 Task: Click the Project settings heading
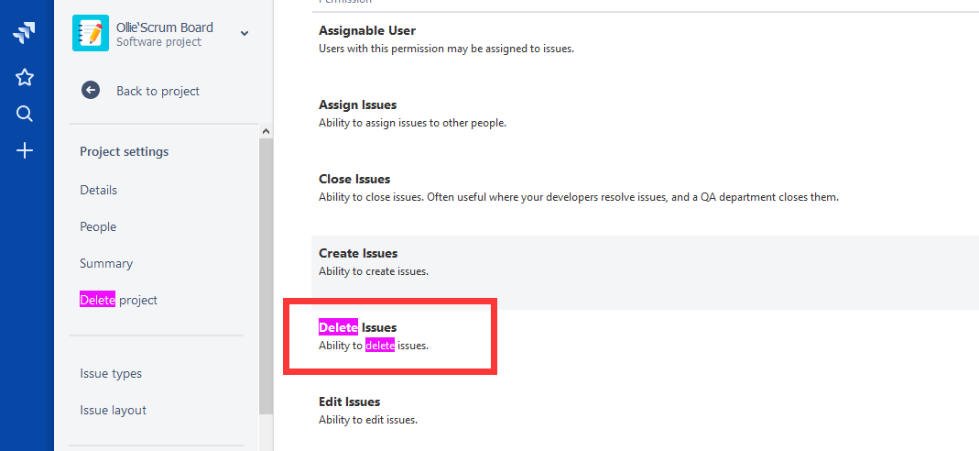pos(125,152)
